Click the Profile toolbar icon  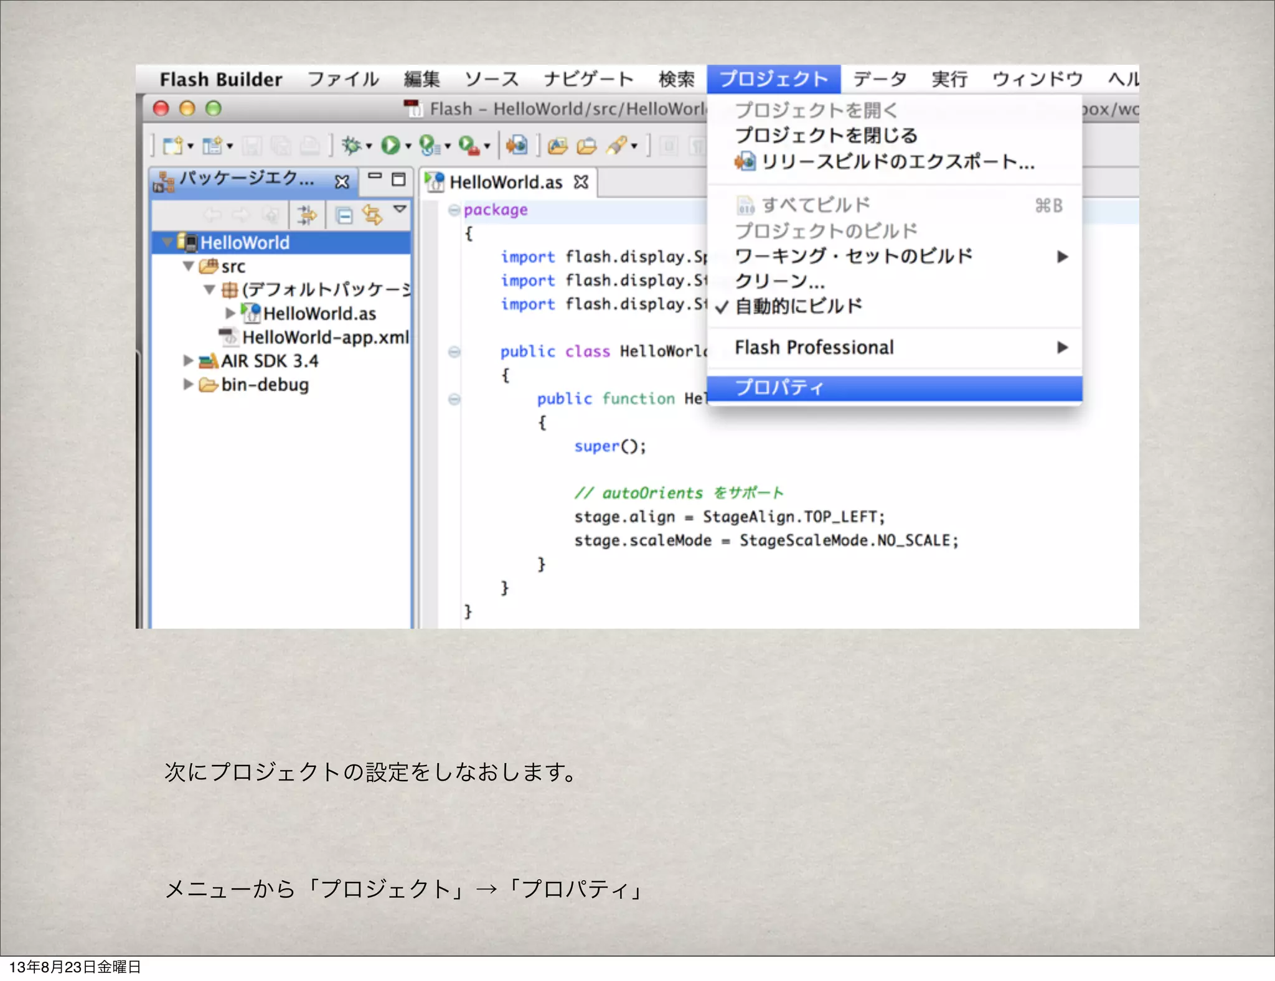(x=430, y=145)
